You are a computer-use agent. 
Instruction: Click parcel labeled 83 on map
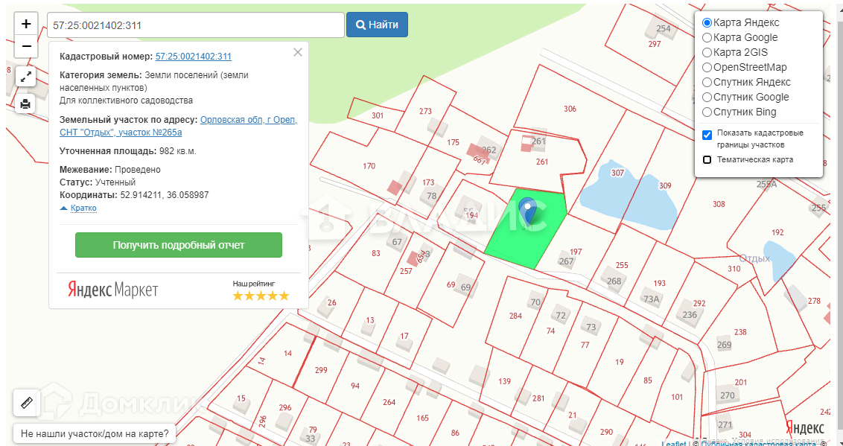click(x=376, y=254)
